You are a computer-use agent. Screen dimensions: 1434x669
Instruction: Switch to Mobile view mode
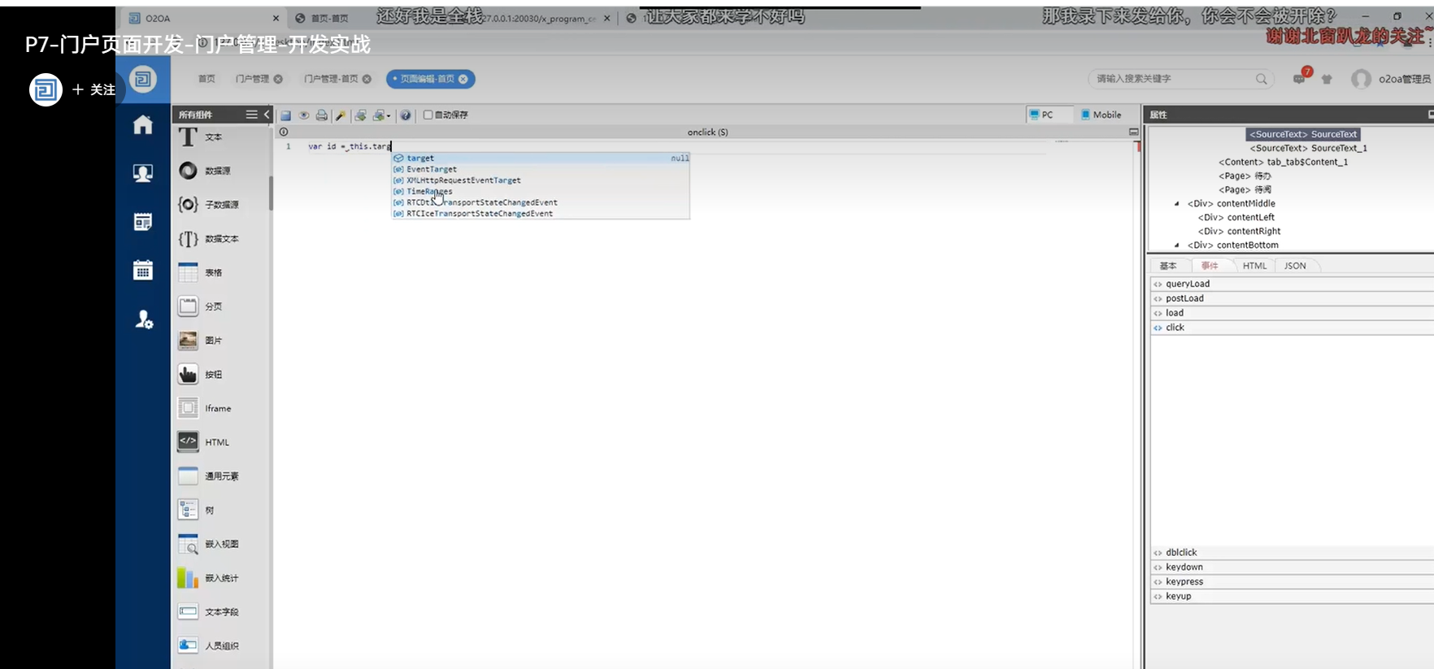click(1102, 115)
